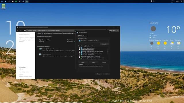
Task: Click the taskbar clock in the top bar
Action: tap(177, 1)
